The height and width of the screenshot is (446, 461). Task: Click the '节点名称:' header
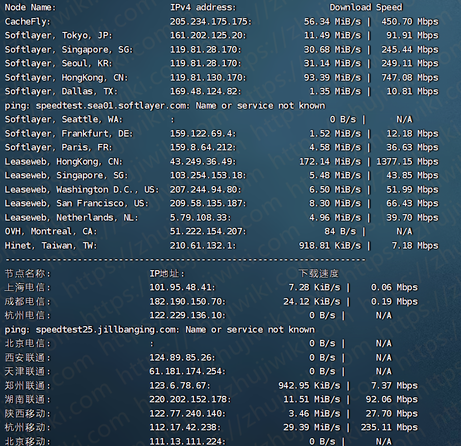[x=27, y=274]
